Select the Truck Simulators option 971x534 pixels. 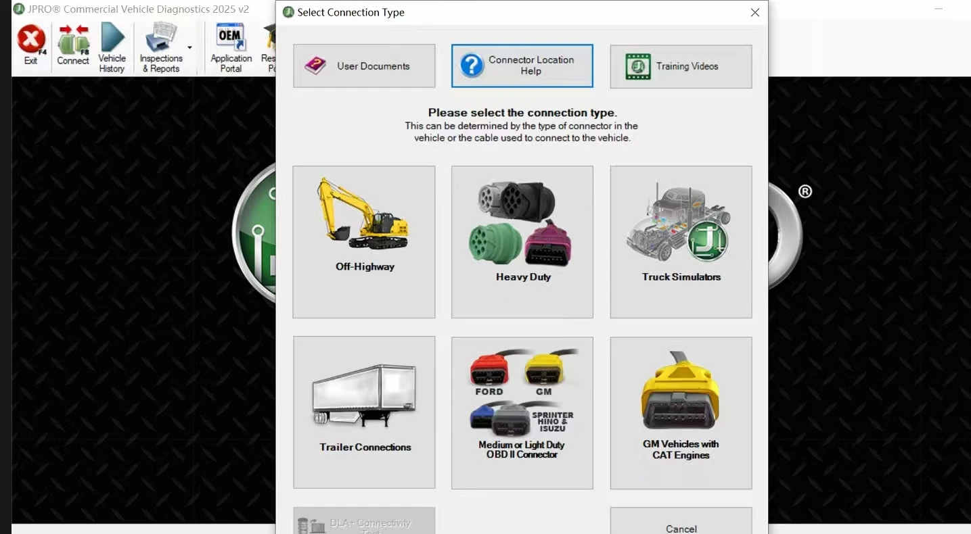tap(681, 242)
